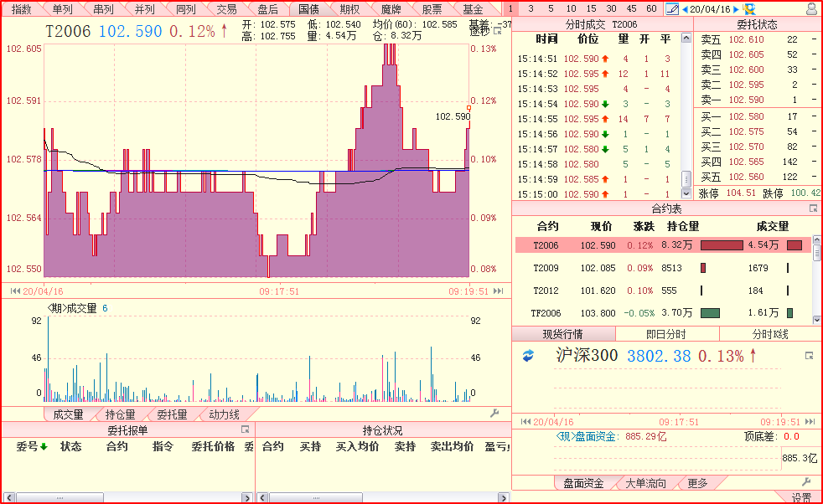Open the user account profile icon
The image size is (823, 504).
[x=811, y=9]
